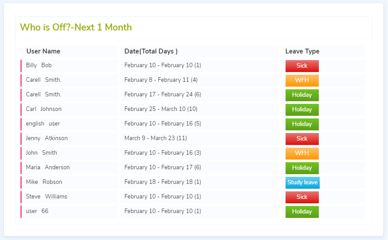Image resolution: width=388 pixels, height=240 pixels.
Task: Click the User Name column header
Action: pos(43,51)
